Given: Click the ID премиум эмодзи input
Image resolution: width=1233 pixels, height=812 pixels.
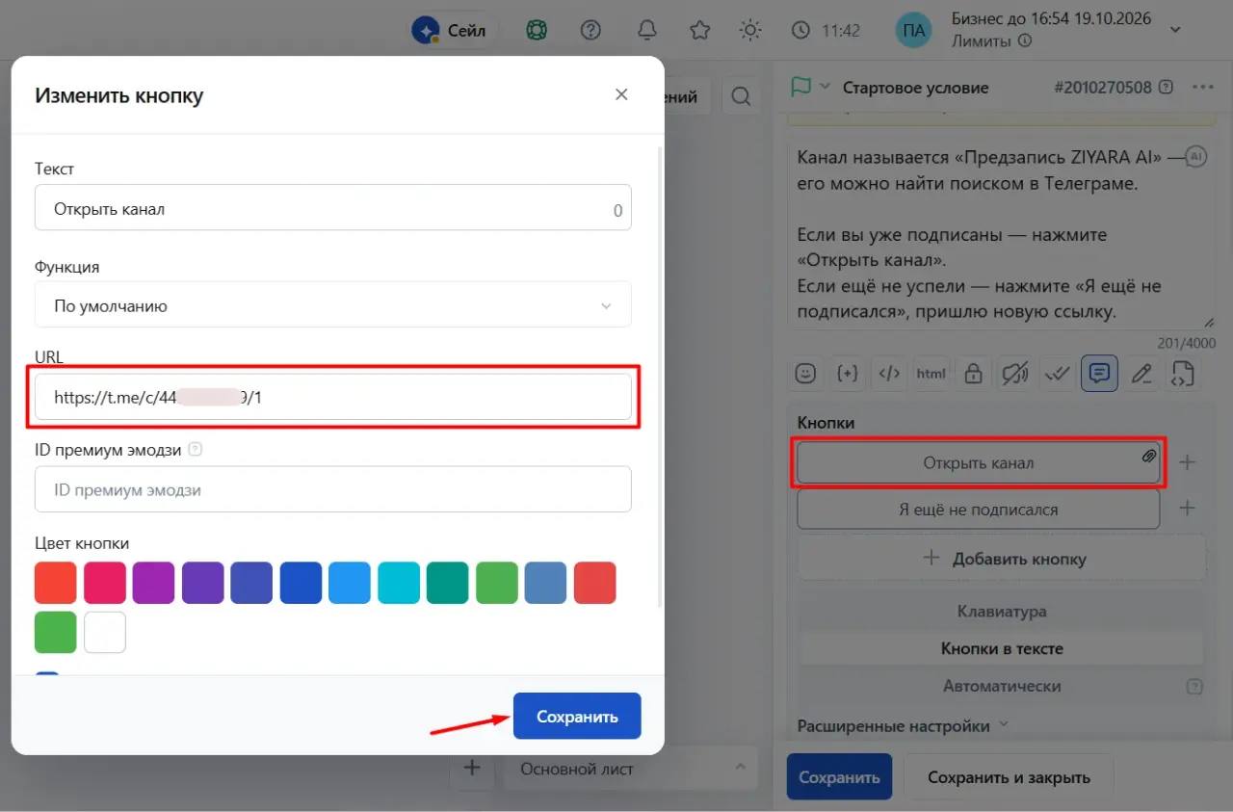Looking at the screenshot, I should (332, 489).
